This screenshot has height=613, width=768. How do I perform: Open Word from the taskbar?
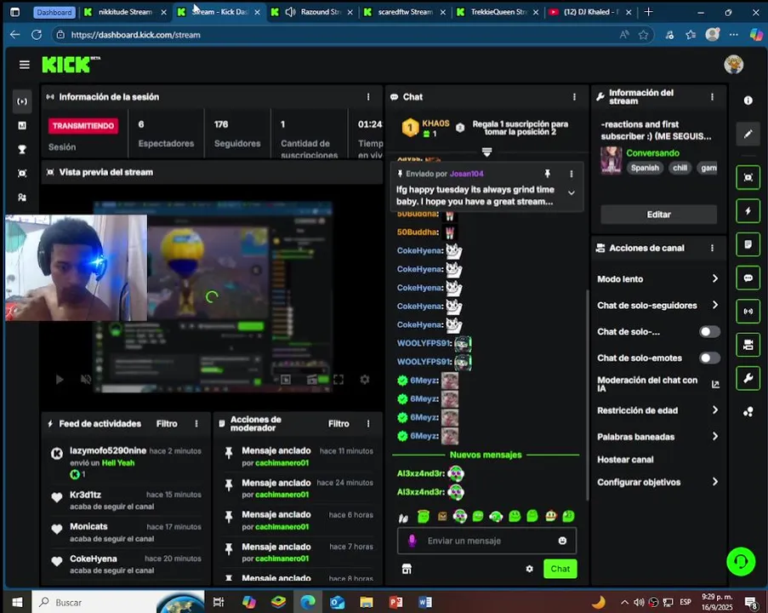click(425, 602)
